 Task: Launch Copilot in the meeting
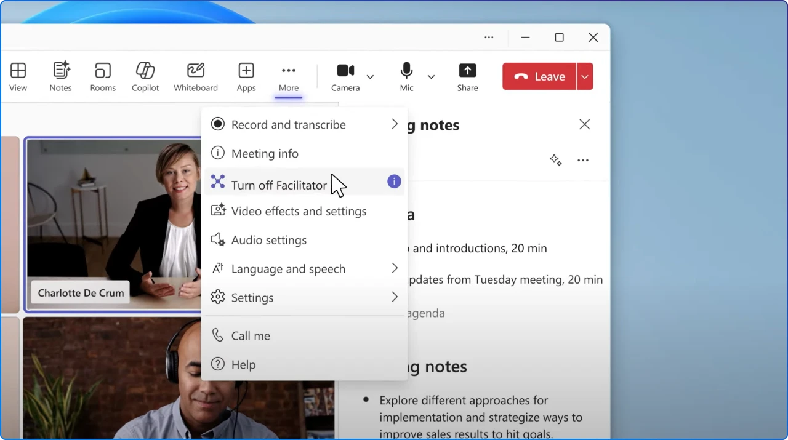coord(145,77)
